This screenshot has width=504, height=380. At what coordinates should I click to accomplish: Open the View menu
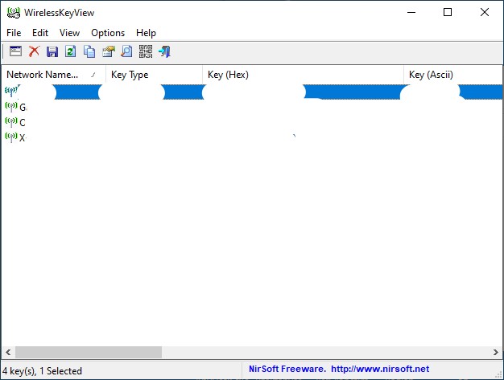[x=69, y=33]
